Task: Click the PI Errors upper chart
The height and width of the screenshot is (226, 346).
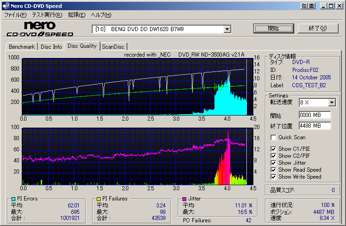Action: [x=138, y=87]
